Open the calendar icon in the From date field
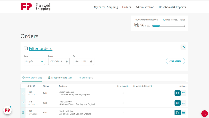 point(67,62)
